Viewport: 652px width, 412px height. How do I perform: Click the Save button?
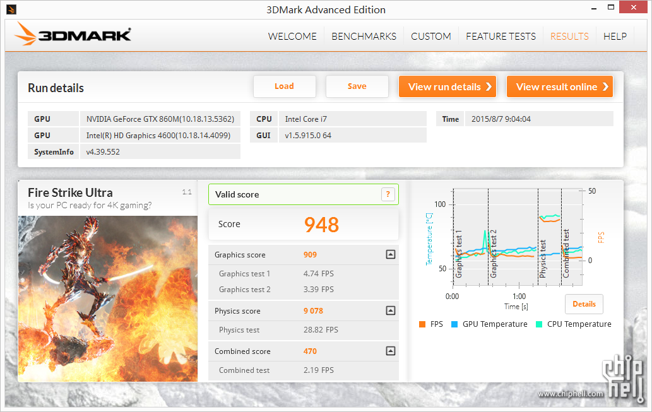[x=357, y=86]
